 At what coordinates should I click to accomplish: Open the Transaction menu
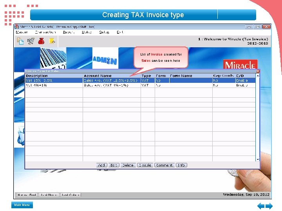point(45,32)
